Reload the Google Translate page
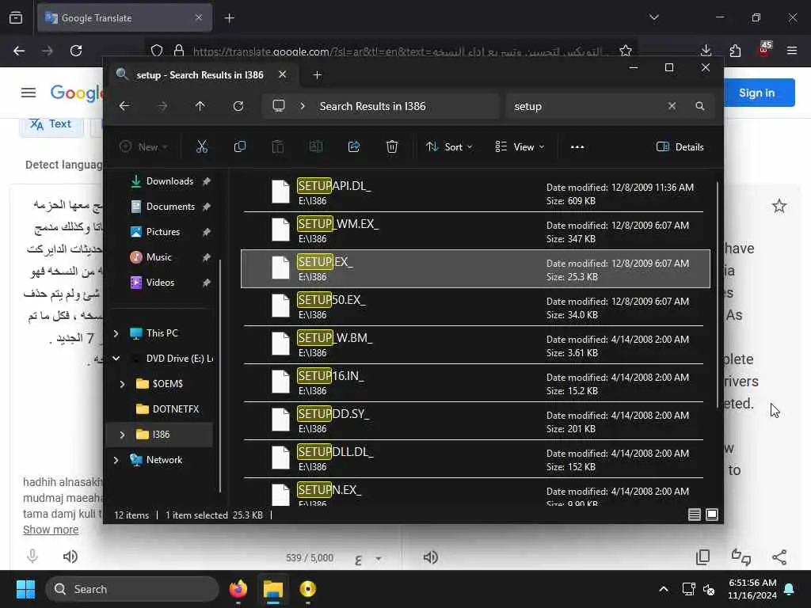The height and width of the screenshot is (608, 811). (x=76, y=51)
